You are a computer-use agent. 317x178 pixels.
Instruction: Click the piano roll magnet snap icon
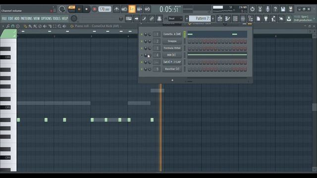[13, 26]
